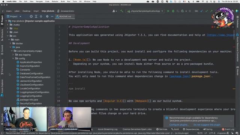Click the Git update project arrow
Viewport: 240px width, 135px height.
coord(202,11)
